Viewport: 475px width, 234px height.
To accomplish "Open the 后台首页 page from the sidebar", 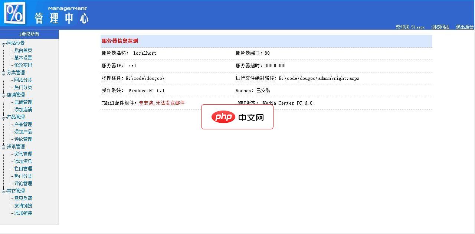I will [22, 50].
